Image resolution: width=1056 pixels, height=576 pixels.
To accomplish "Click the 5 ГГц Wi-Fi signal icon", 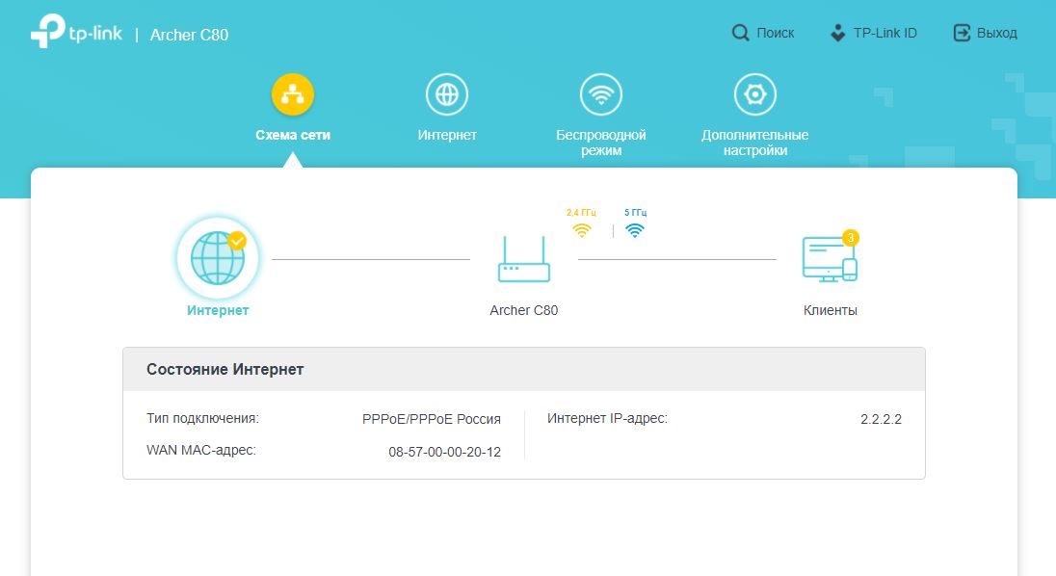I will pos(635,230).
